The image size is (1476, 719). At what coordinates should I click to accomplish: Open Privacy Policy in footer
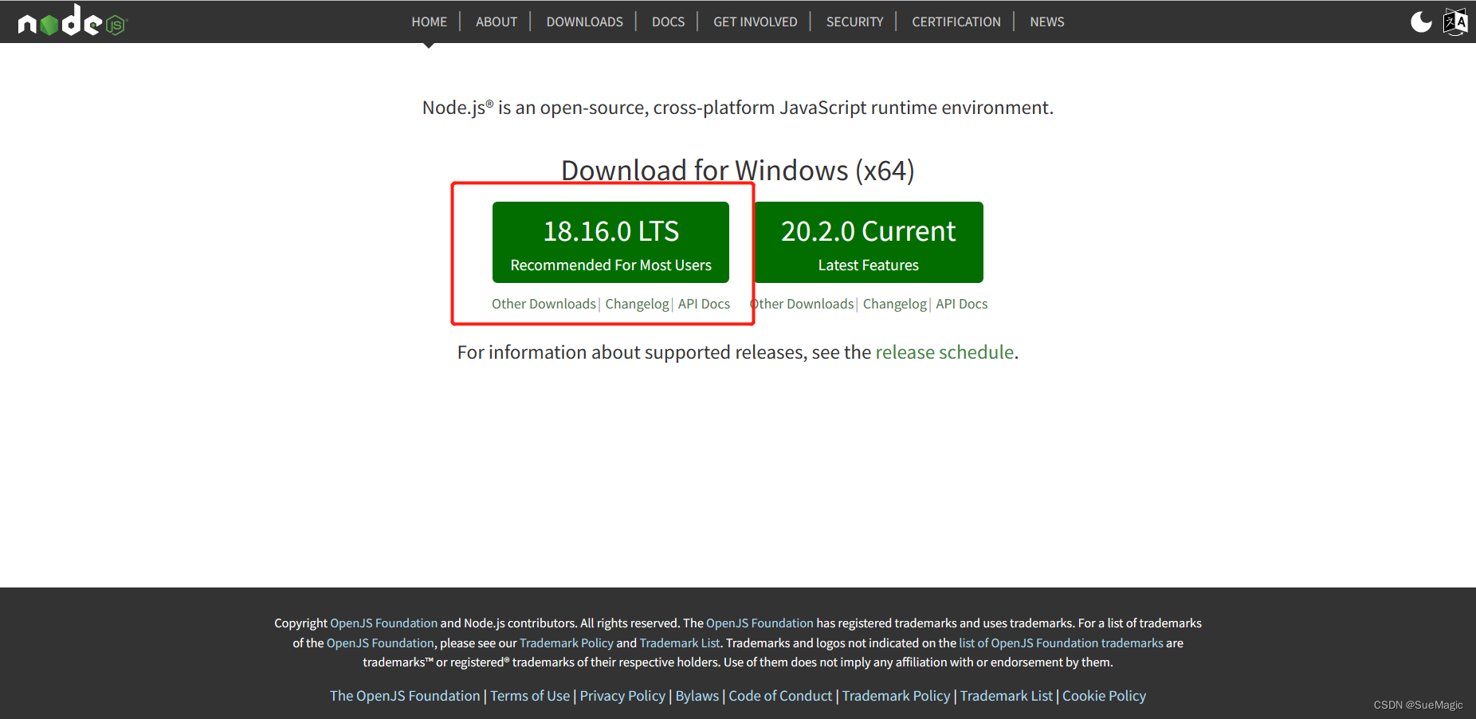[622, 696]
